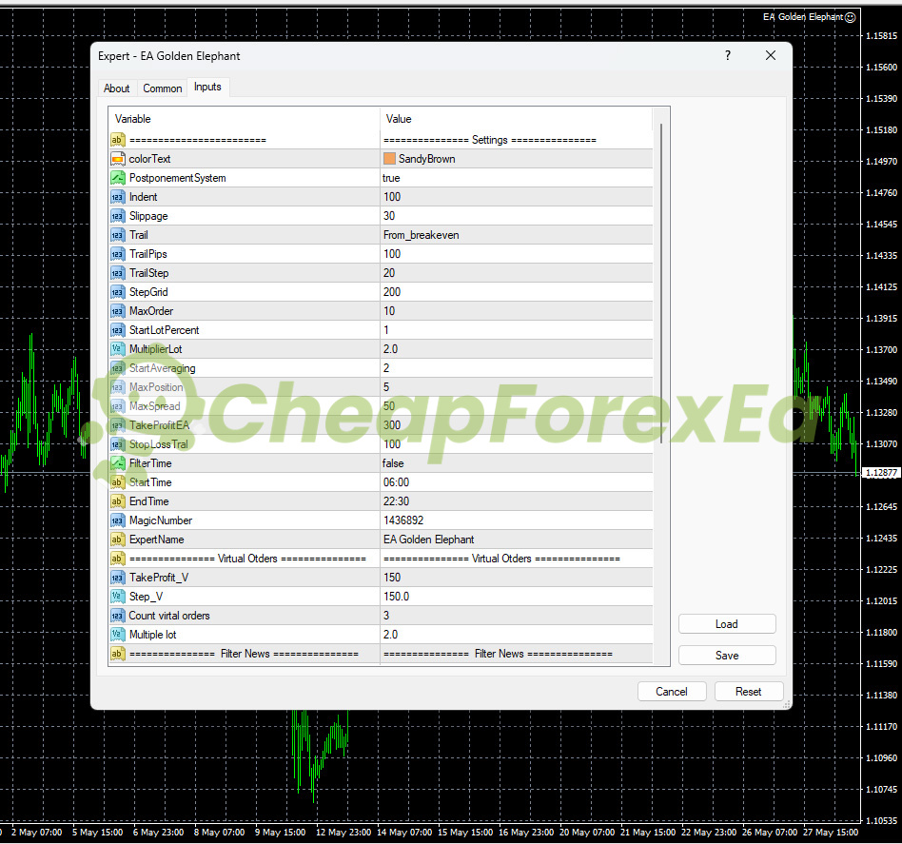Switch to the Common tab
This screenshot has height=844, width=902.
(162, 88)
